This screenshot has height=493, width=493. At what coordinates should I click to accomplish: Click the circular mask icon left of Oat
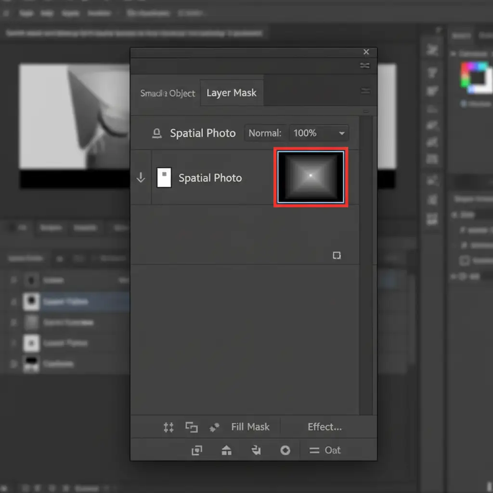285,451
